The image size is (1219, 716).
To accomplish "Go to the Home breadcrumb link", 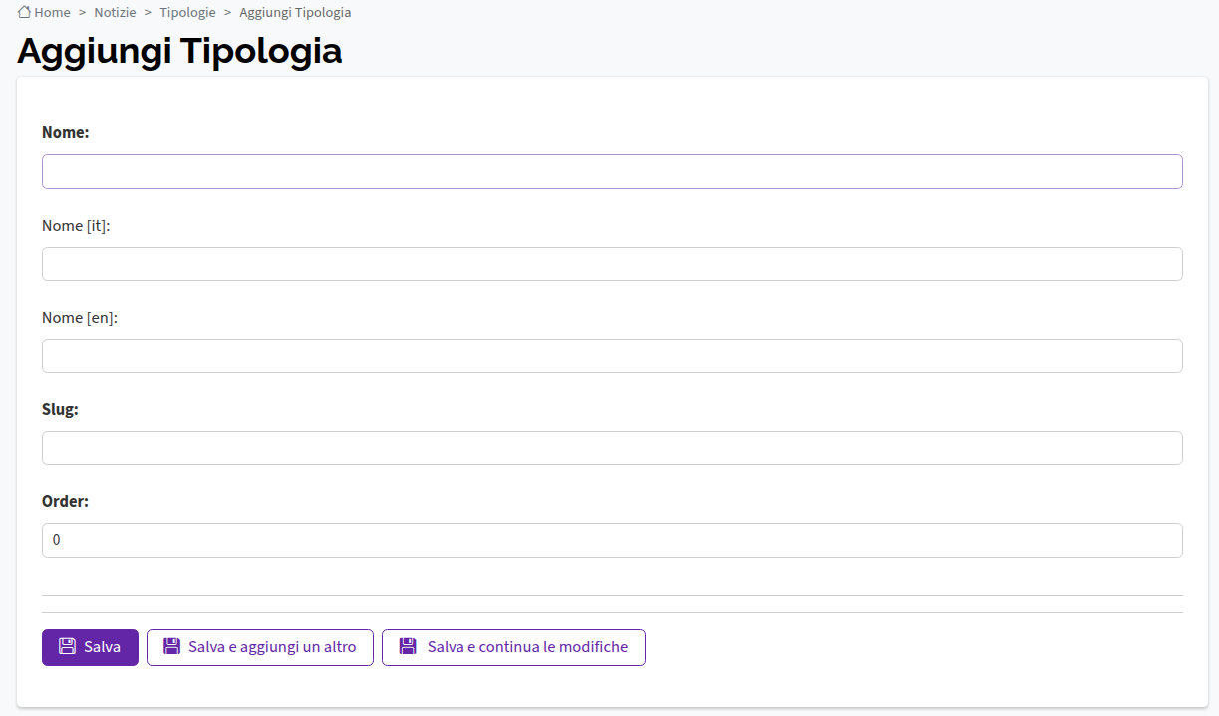I will (52, 13).
